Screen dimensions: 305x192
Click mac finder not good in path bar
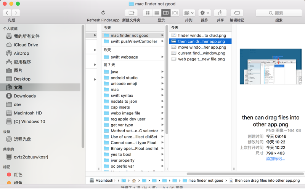[x=203, y=181]
